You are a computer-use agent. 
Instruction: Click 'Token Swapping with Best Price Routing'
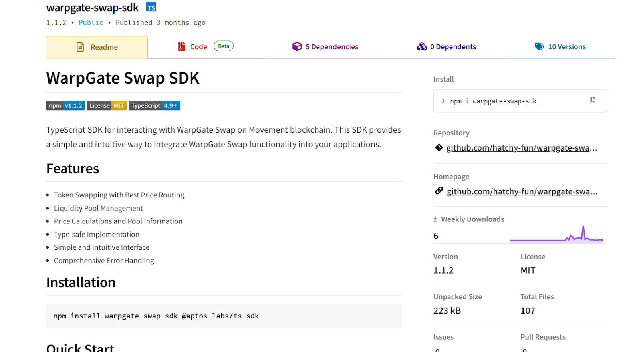click(119, 195)
